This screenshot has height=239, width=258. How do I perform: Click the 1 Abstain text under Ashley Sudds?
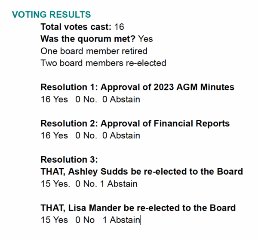click(x=119, y=184)
